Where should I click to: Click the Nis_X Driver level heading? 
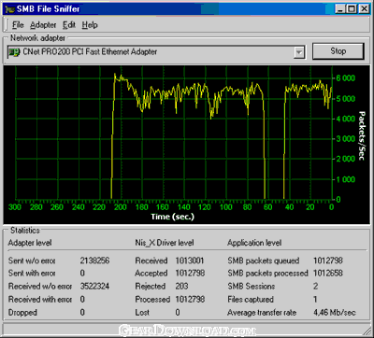point(165,243)
